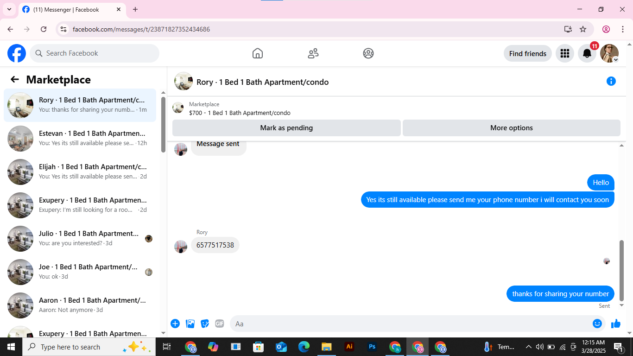Screen dimensions: 633x356
Task: Open the Aaron conversation
Action: click(80, 305)
